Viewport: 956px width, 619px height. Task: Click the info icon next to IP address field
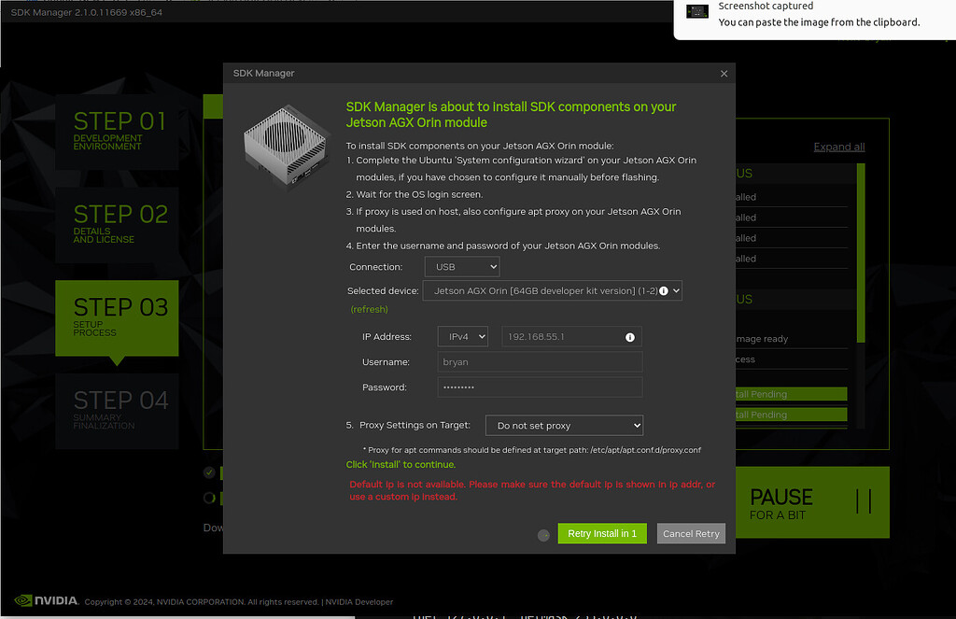pyautogui.click(x=630, y=336)
